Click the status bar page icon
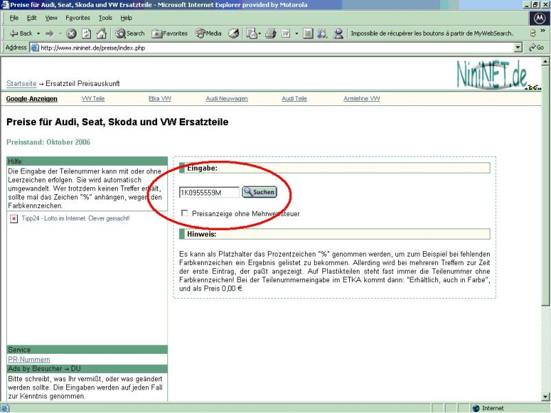Viewport: 551px width, 413px height. point(5,408)
